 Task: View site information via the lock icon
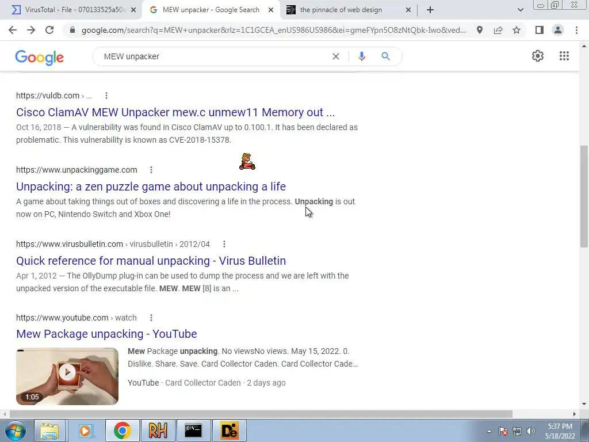click(72, 30)
